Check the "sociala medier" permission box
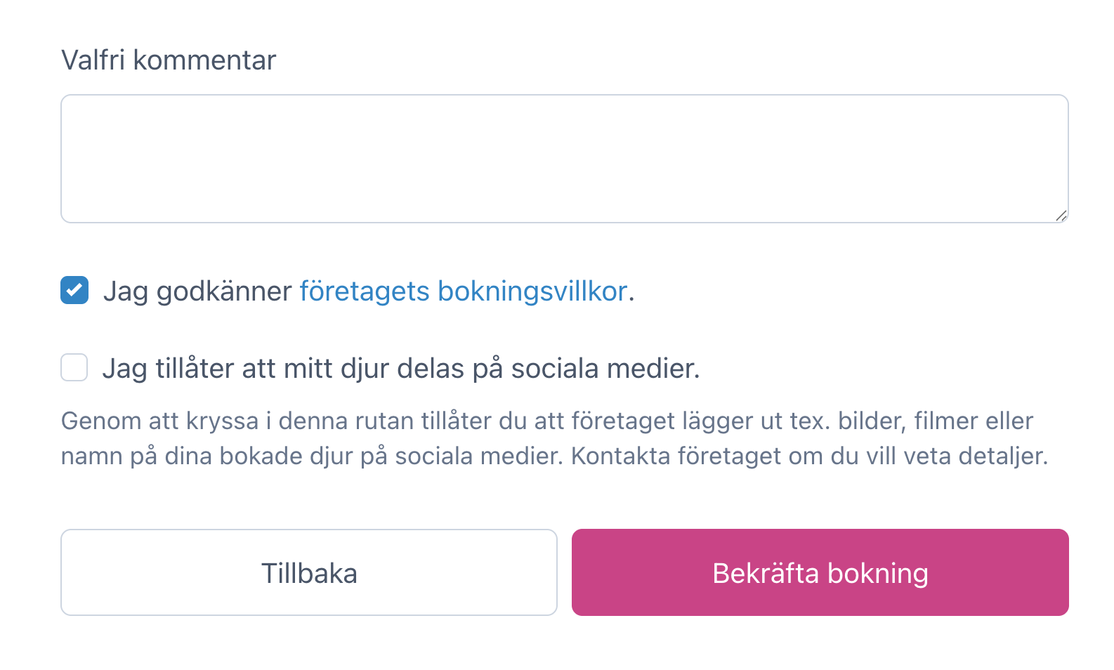 [74, 367]
